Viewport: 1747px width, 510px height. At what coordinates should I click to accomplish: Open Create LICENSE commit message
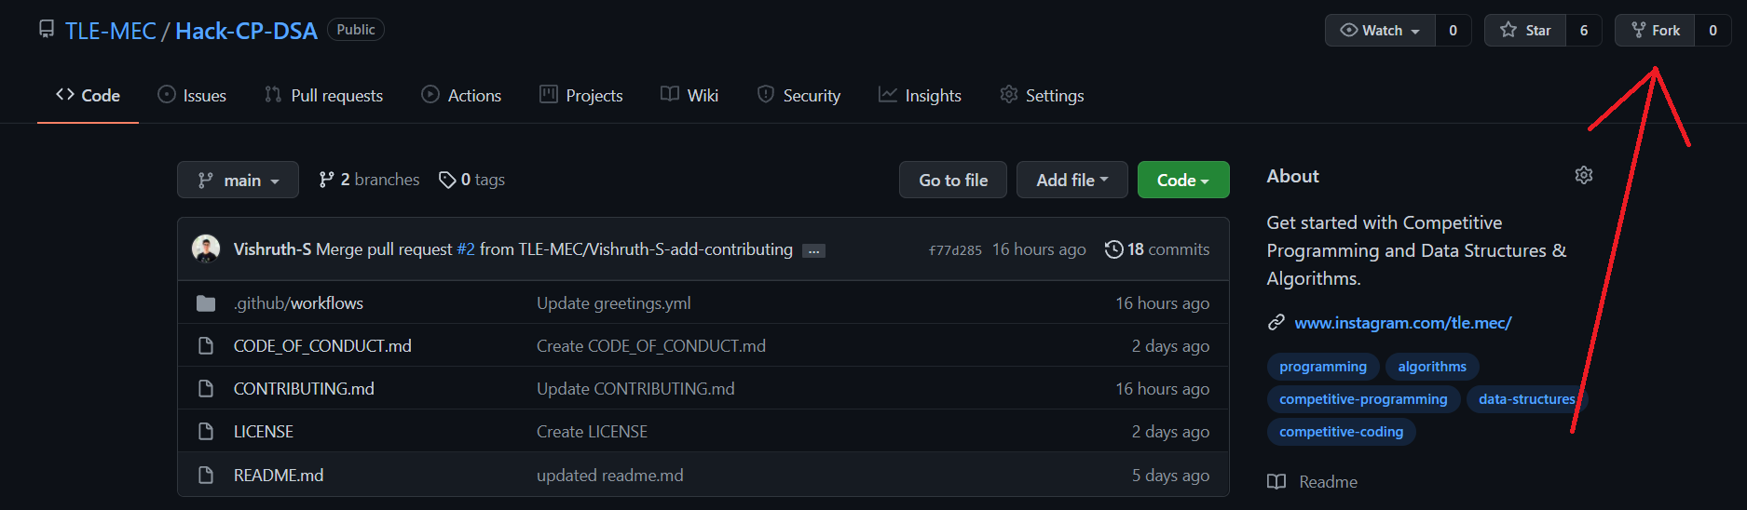[x=592, y=432]
